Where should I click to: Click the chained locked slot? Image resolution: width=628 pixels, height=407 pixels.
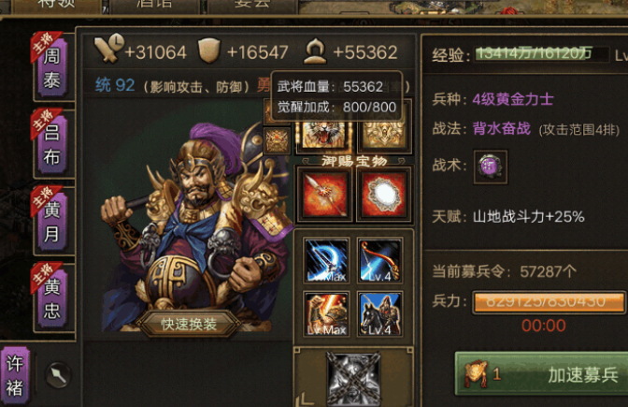tap(353, 379)
